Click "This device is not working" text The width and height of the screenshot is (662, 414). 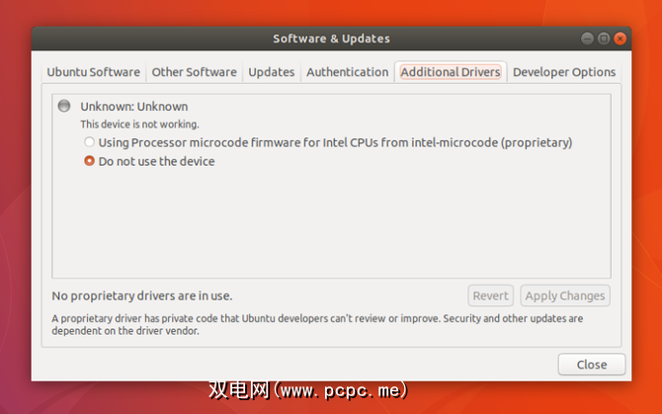(x=139, y=124)
